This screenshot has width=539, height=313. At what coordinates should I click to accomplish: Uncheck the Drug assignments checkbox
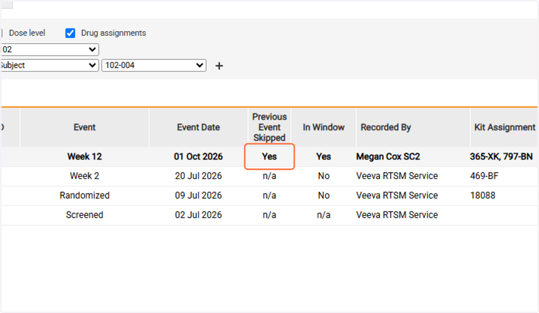(70, 33)
